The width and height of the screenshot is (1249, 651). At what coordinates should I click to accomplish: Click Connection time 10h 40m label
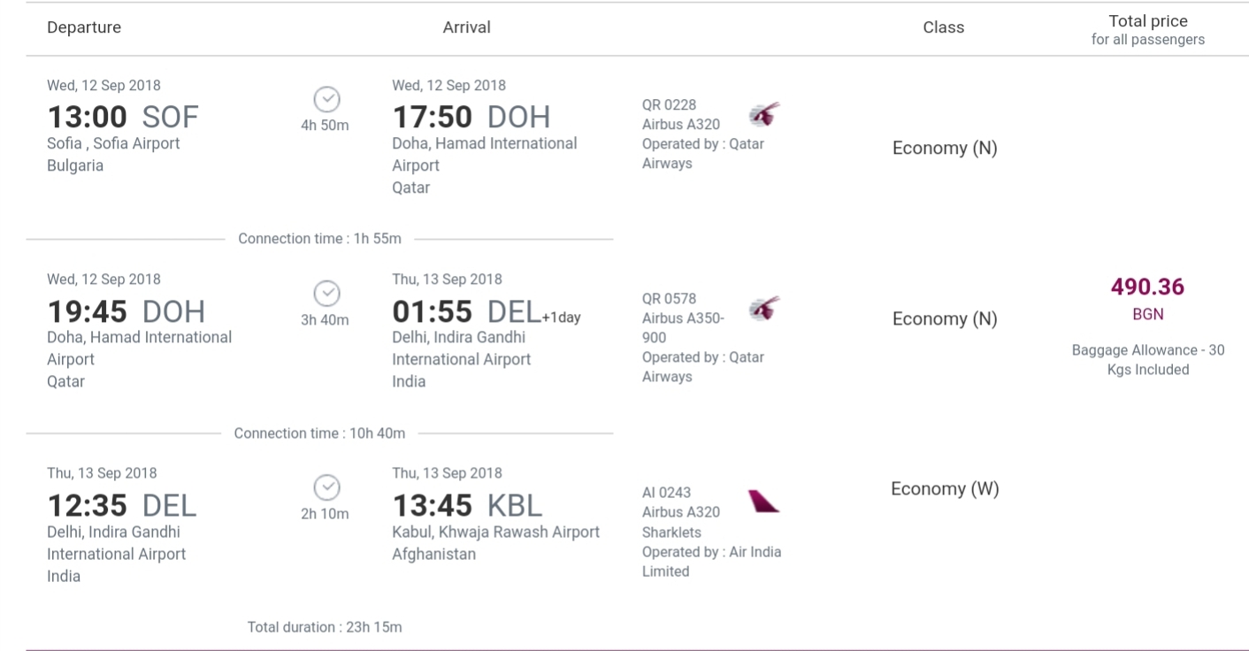click(319, 433)
